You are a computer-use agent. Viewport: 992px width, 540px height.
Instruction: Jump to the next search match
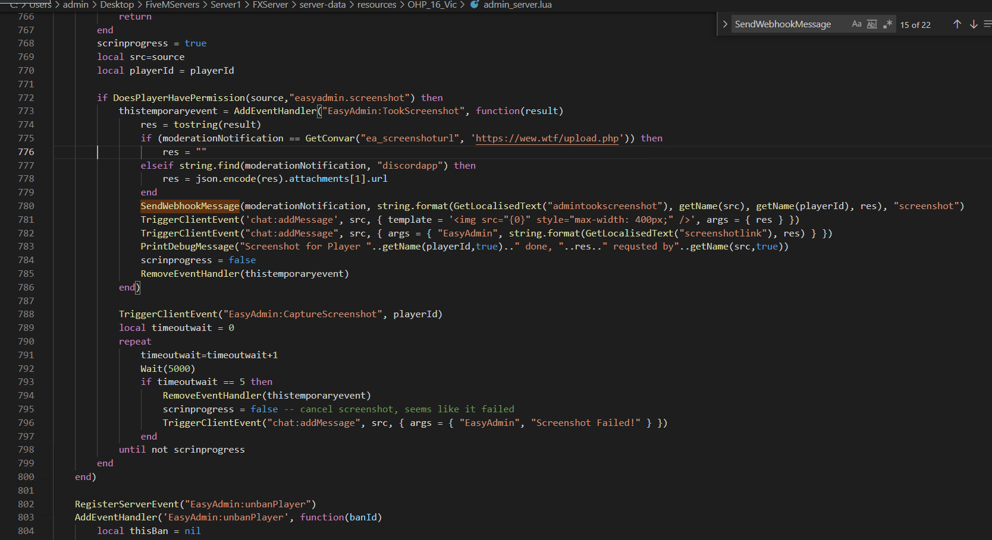[974, 24]
